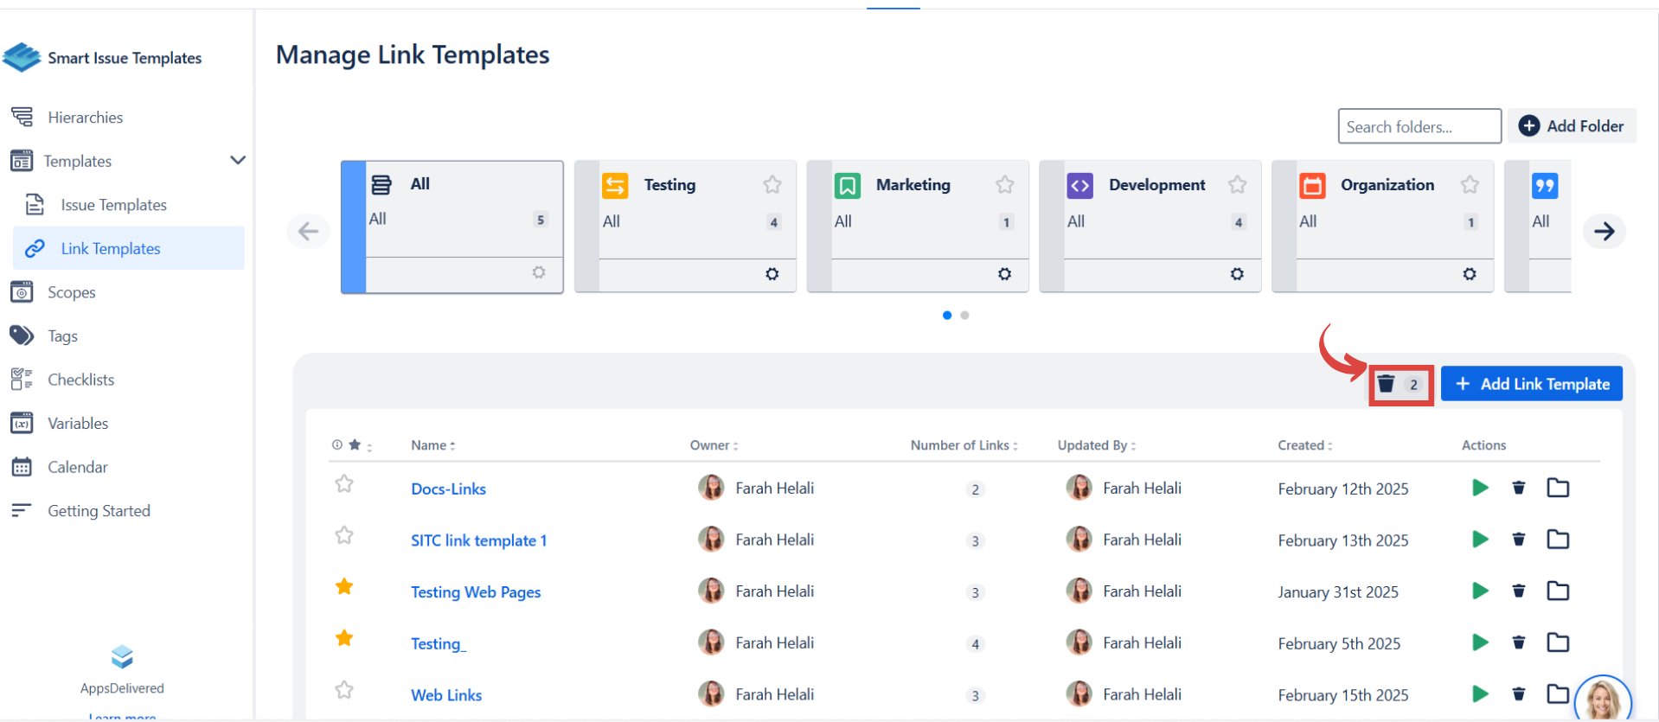The image size is (1659, 722).
Task: Run the Docs-Links template play icon
Action: (x=1480, y=488)
